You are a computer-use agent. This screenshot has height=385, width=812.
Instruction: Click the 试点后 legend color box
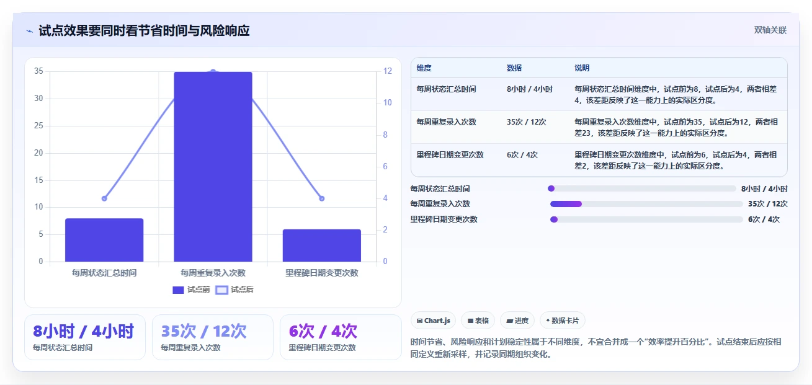point(221,290)
